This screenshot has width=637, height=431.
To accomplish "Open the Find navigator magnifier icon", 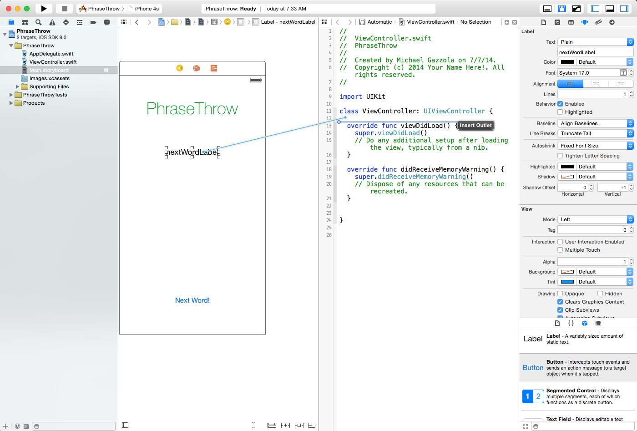I will pyautogui.click(x=39, y=22).
